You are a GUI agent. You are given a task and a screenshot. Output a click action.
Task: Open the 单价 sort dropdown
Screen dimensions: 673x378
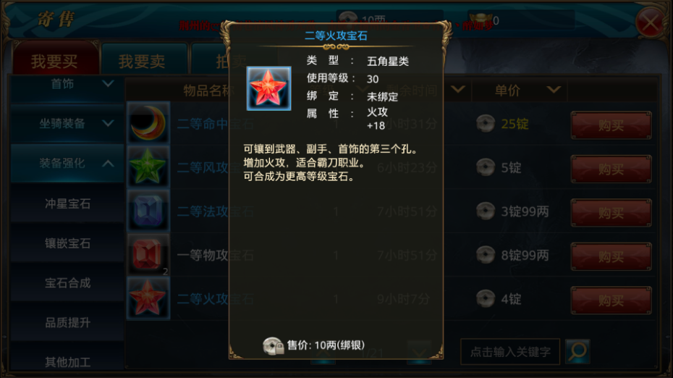pos(554,90)
